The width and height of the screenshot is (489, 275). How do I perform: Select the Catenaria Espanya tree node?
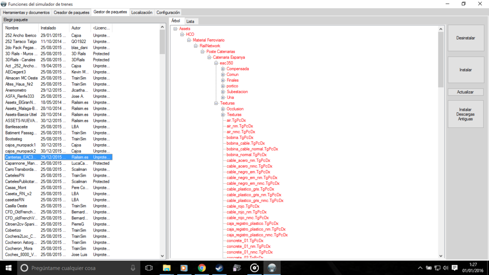coord(229,57)
